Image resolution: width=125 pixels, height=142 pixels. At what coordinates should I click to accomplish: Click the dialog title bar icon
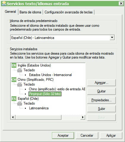(x=4, y=4)
